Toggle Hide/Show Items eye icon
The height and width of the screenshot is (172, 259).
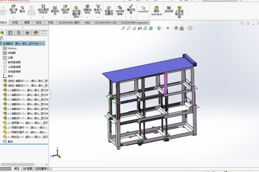[168, 28]
